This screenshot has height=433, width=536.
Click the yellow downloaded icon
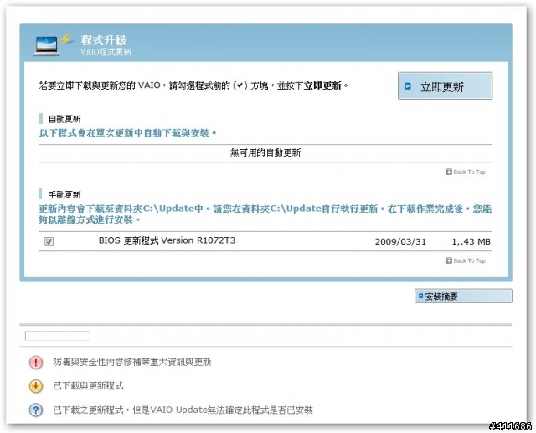coord(36,386)
